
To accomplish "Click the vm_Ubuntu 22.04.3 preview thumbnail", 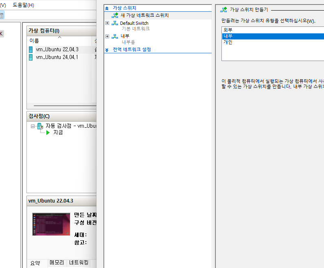I will tap(51, 224).
